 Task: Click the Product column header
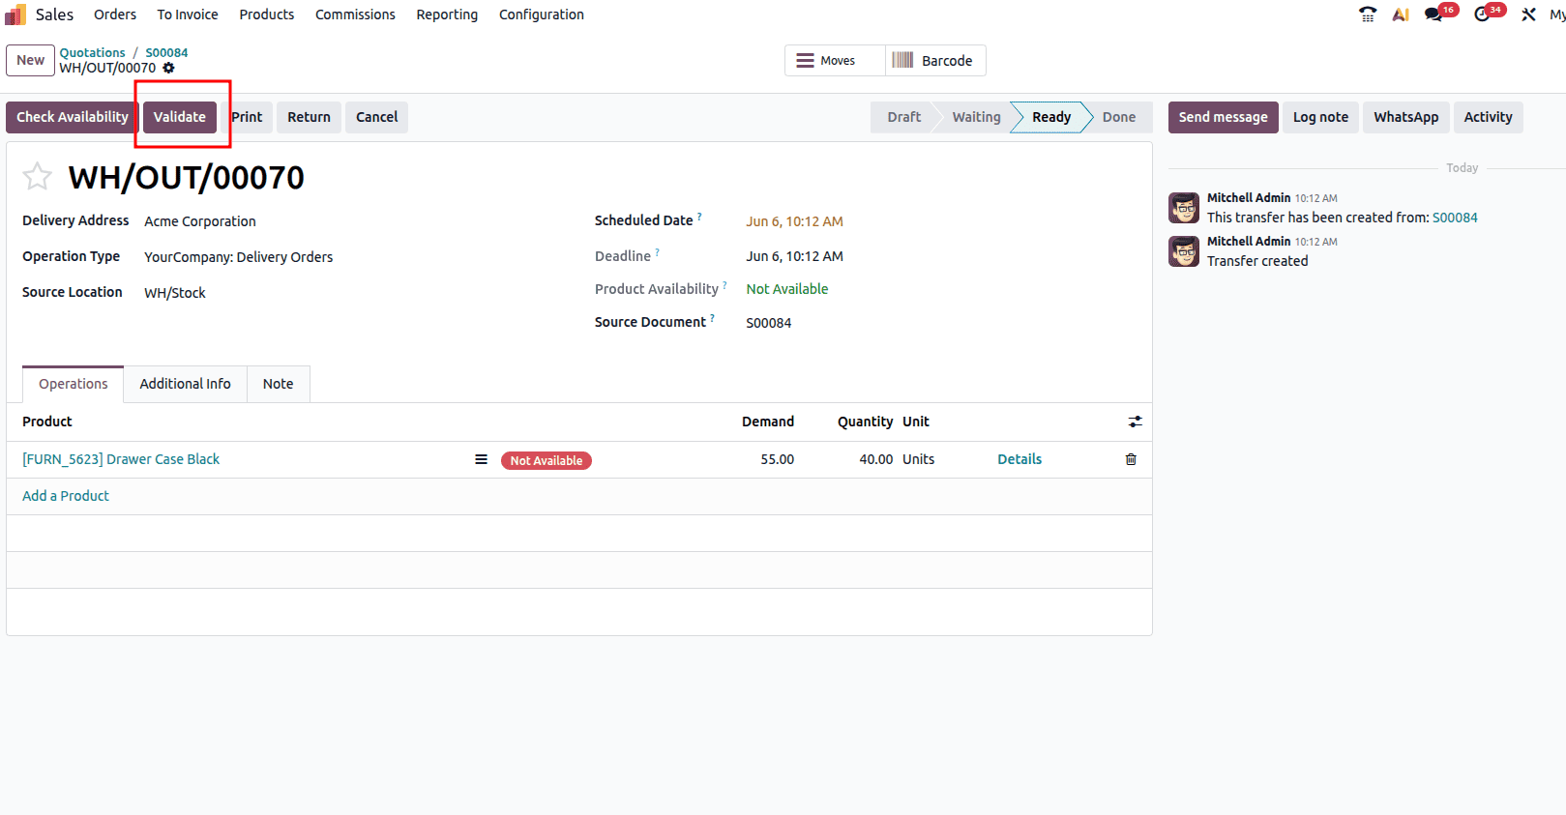pyautogui.click(x=47, y=422)
